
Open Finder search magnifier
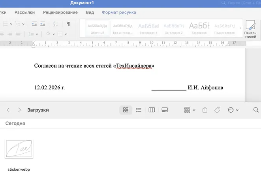click(256, 110)
